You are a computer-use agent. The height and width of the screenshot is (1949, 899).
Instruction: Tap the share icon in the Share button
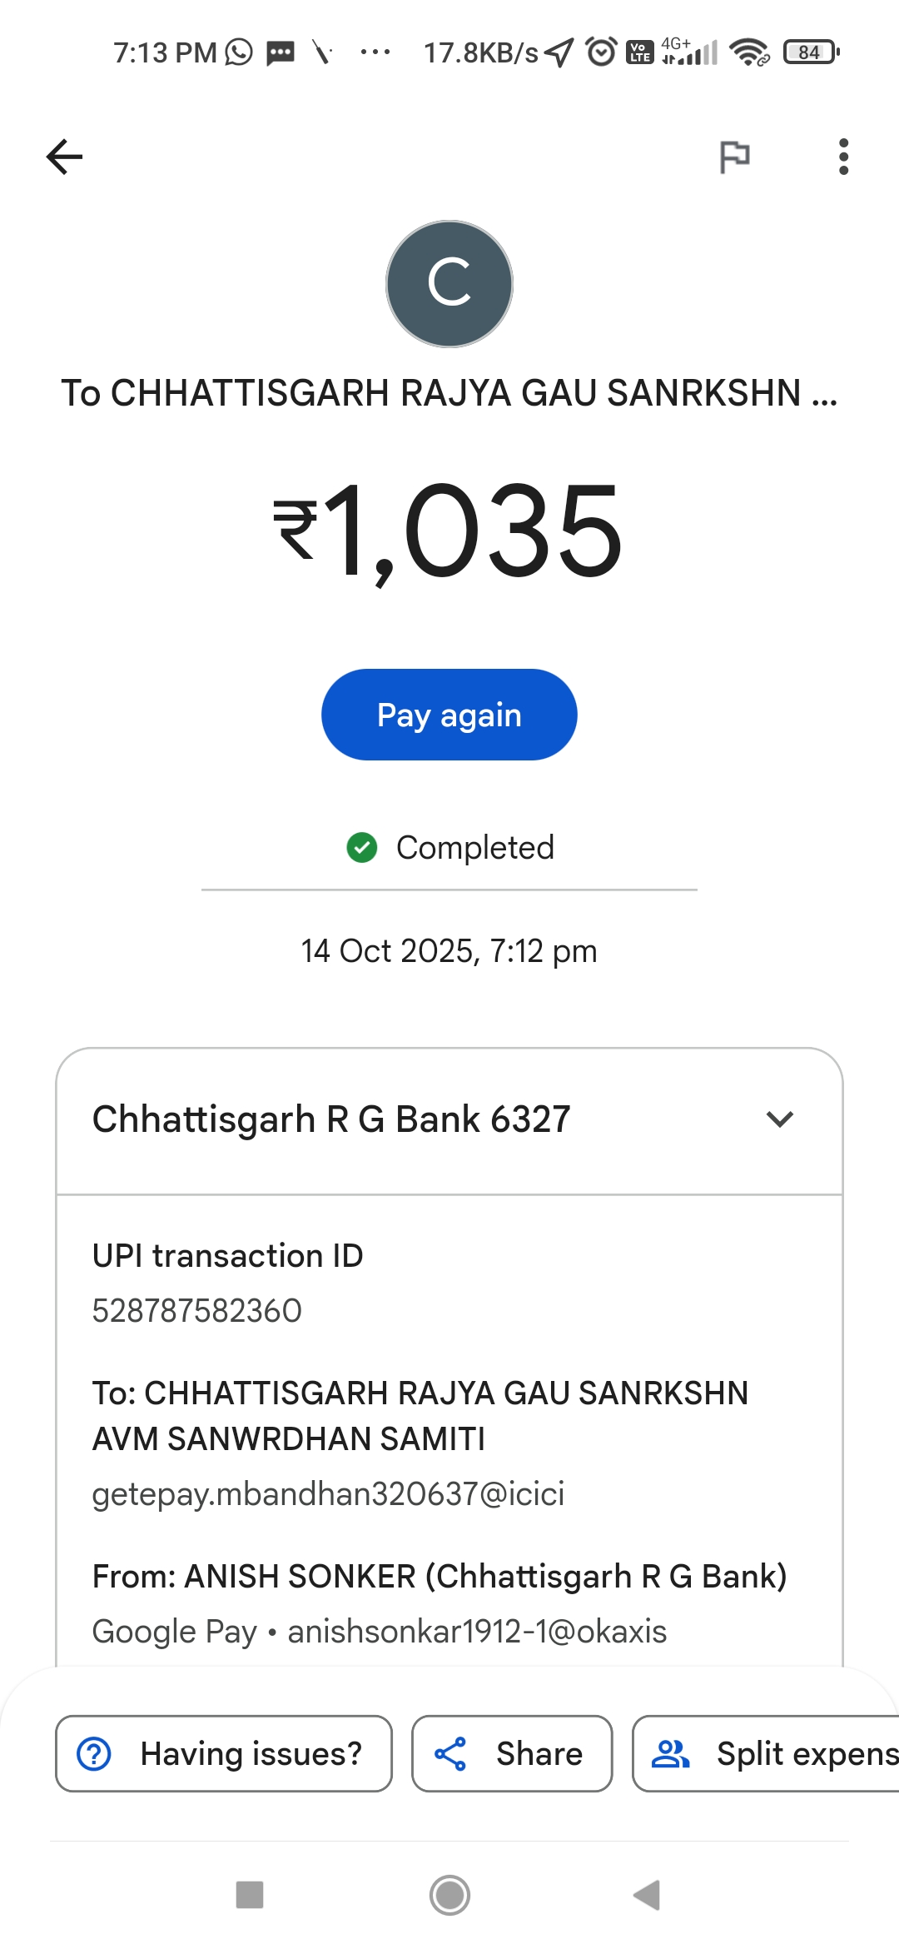tap(450, 1753)
